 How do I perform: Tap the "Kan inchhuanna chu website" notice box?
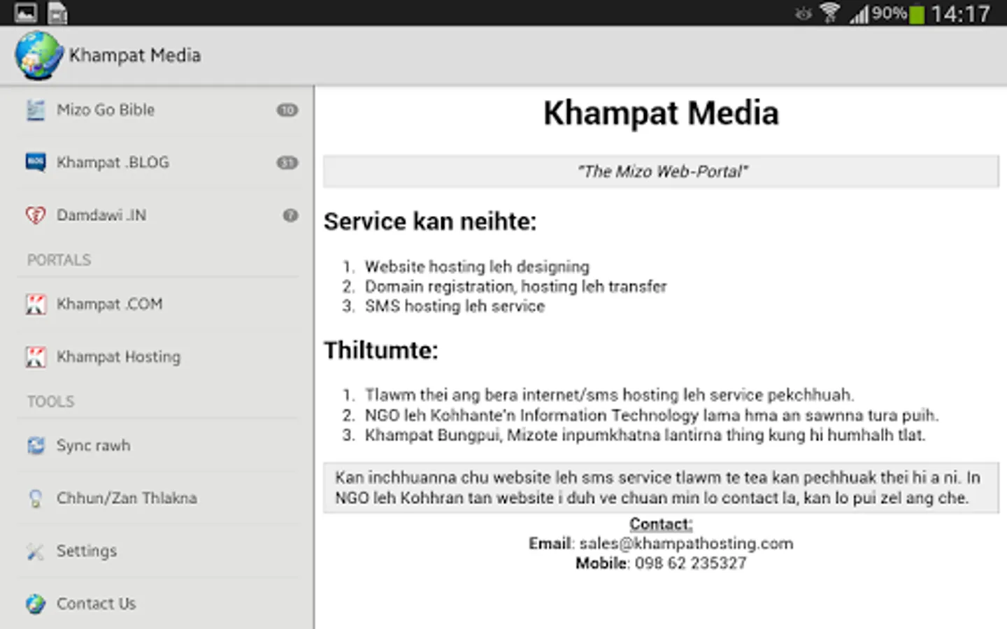tap(661, 488)
